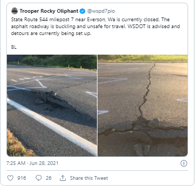Screen dimensions: 195x192
Task: Open Trooper Rocky Oliphant display name
Action: click(49, 11)
